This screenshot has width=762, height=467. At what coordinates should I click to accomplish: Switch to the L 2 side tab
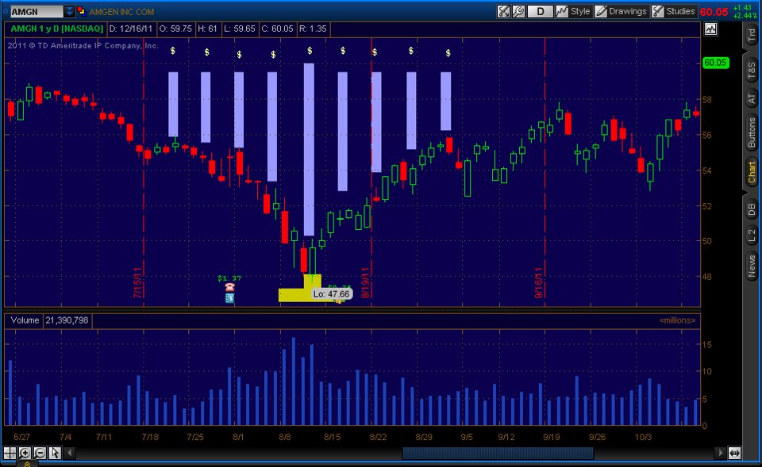(752, 236)
